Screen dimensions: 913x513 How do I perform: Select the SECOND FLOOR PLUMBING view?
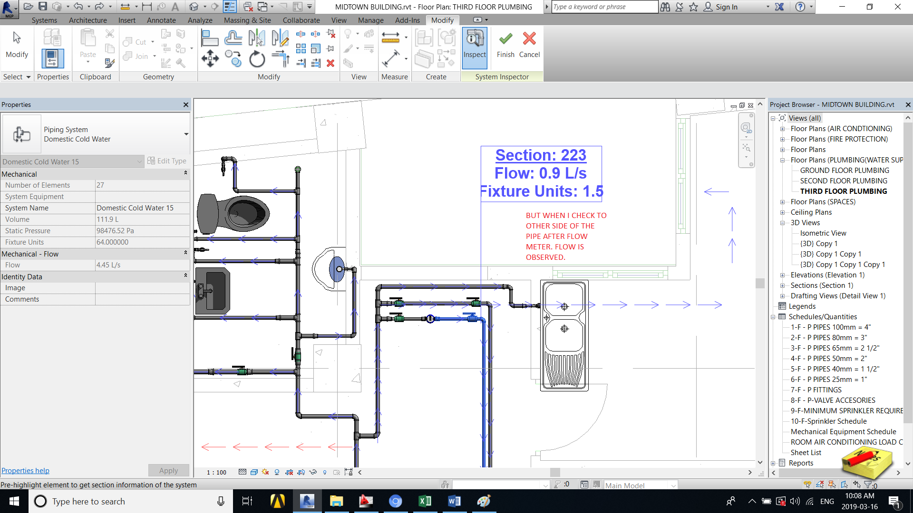click(x=843, y=180)
